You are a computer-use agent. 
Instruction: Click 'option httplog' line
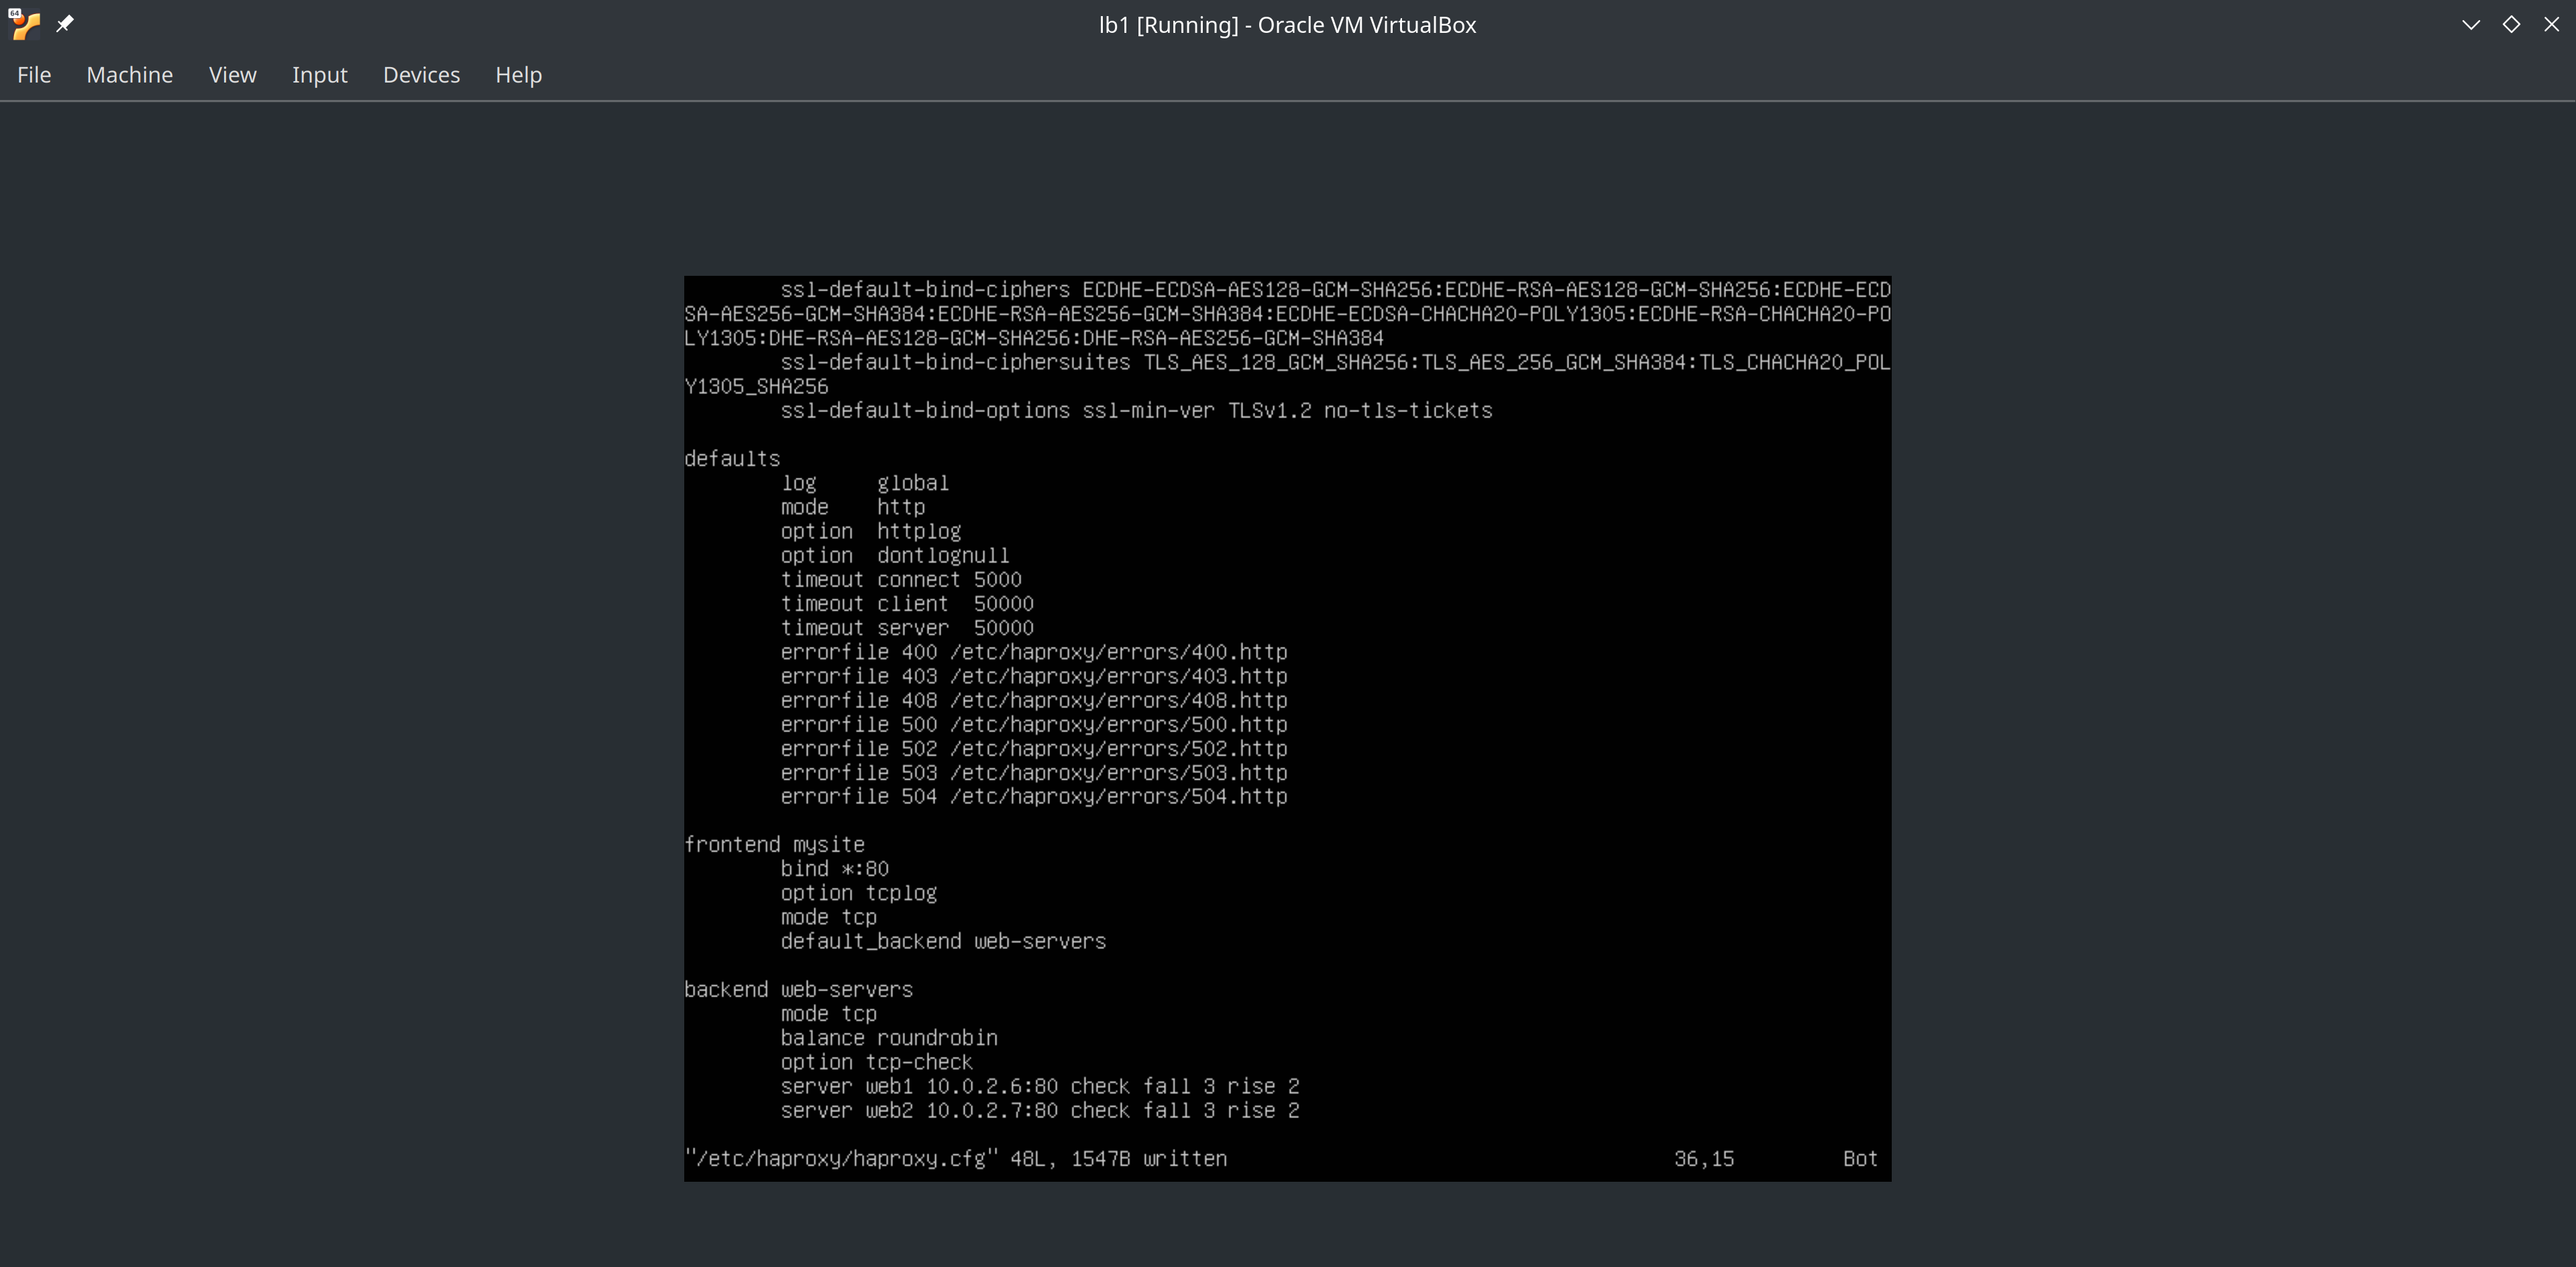(x=871, y=532)
